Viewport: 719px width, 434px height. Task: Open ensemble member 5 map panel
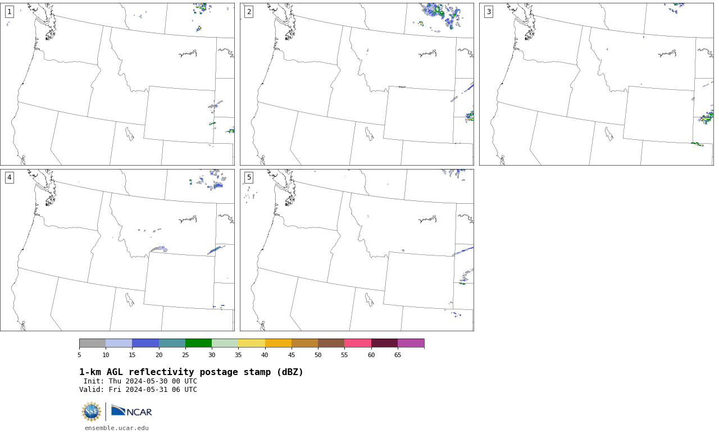point(357,250)
